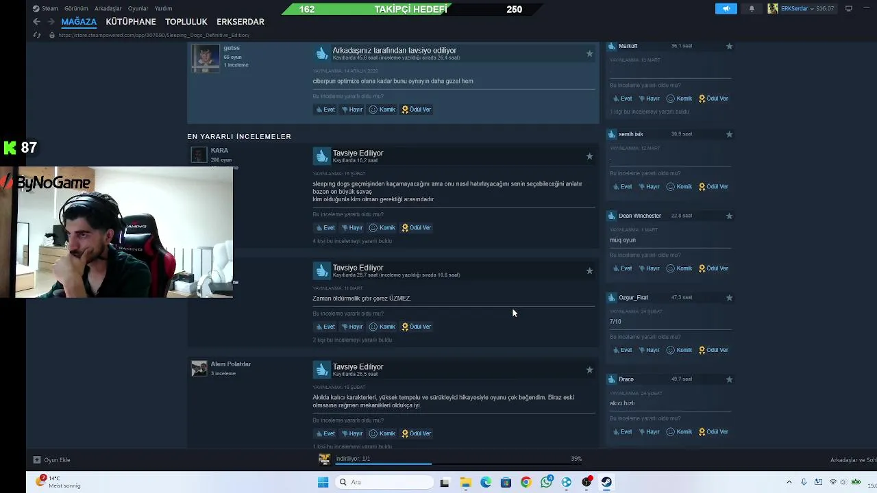Screen dimensions: 877x493
Task: Vote Hayır on Dean Winchester review
Action: pos(649,268)
